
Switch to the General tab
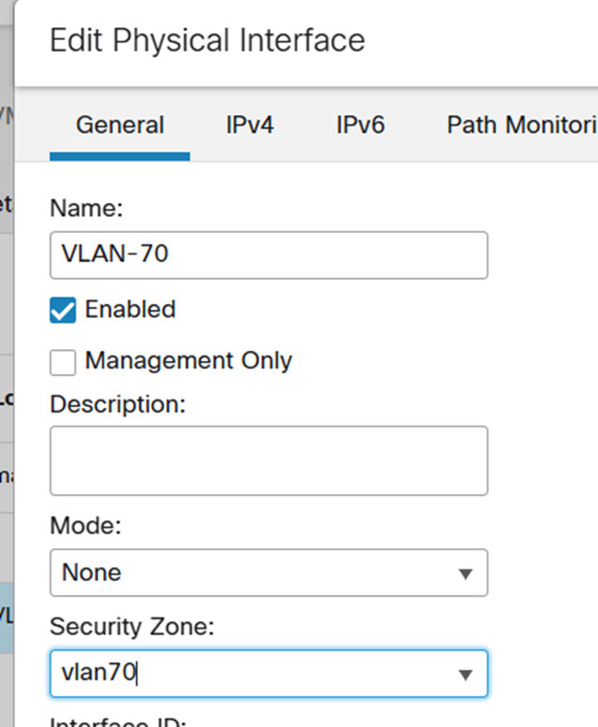(x=120, y=125)
